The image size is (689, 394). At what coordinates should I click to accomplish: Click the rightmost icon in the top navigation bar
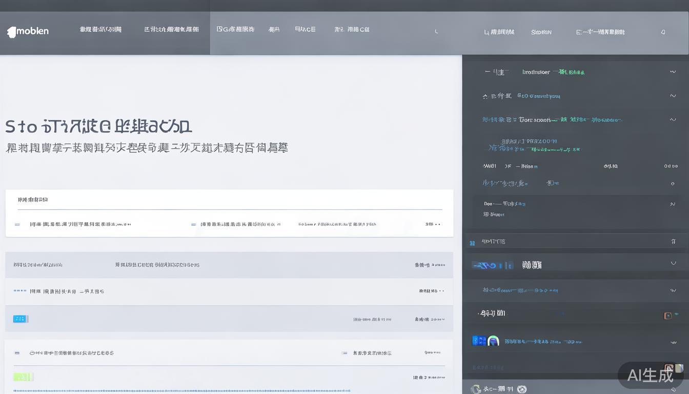point(663,31)
